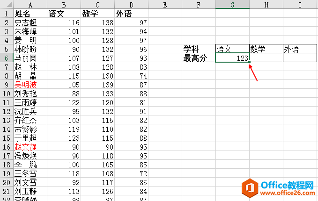The width and height of the screenshot is (318, 201).
Task: Select row 21 header
Action: [7, 191]
